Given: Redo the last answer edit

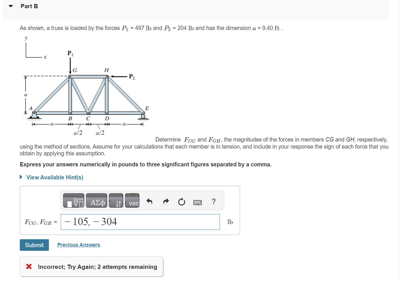Looking at the screenshot, I should (x=166, y=202).
